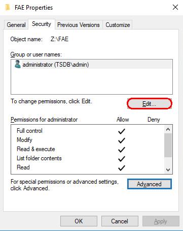
Task: Open the Customize tab
Action: coord(118,25)
